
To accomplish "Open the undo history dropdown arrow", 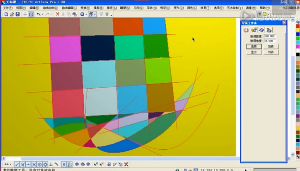I will (43, 14).
